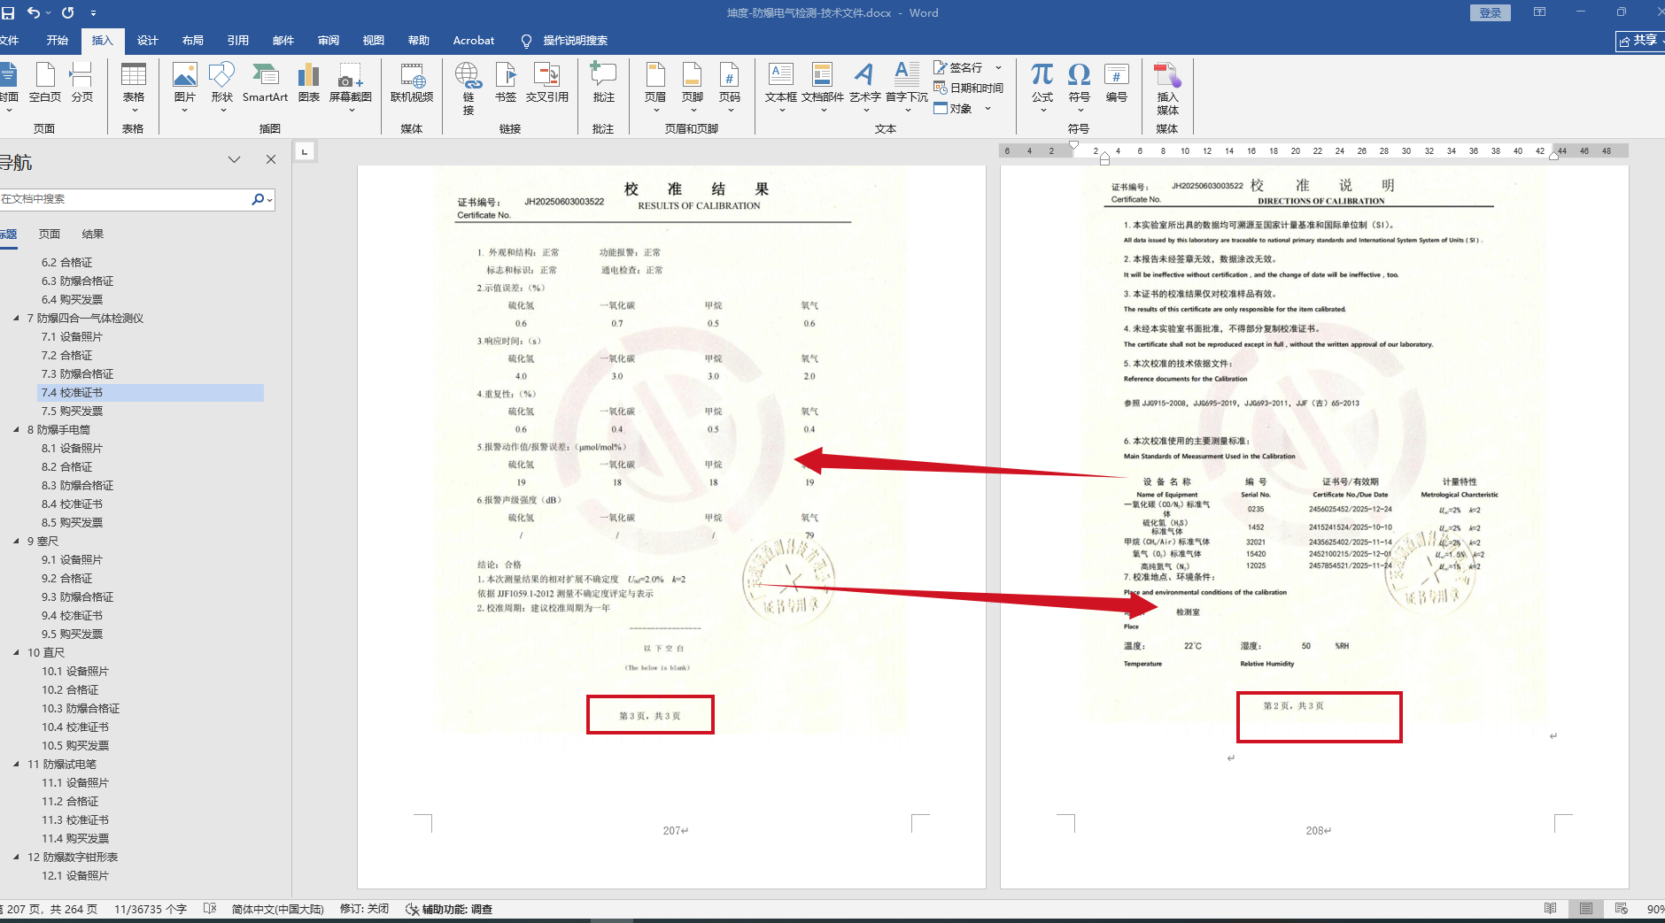Open the Customize Quick Access Toolbar dropdown
This screenshot has width=1665, height=923.
(x=93, y=13)
